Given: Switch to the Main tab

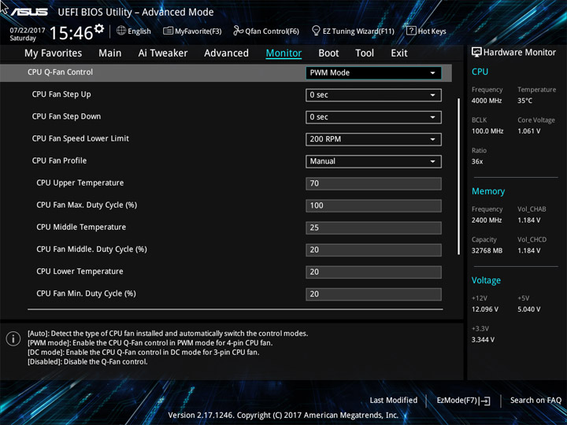Looking at the screenshot, I should (110, 54).
